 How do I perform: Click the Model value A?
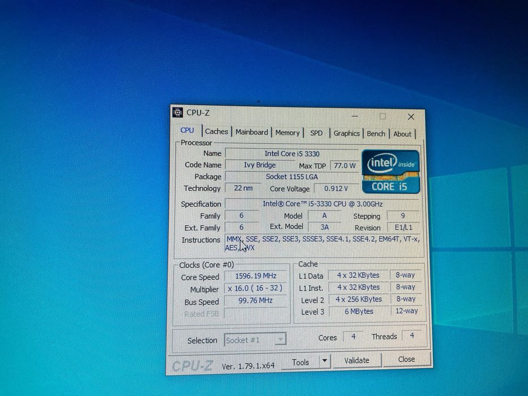point(324,216)
